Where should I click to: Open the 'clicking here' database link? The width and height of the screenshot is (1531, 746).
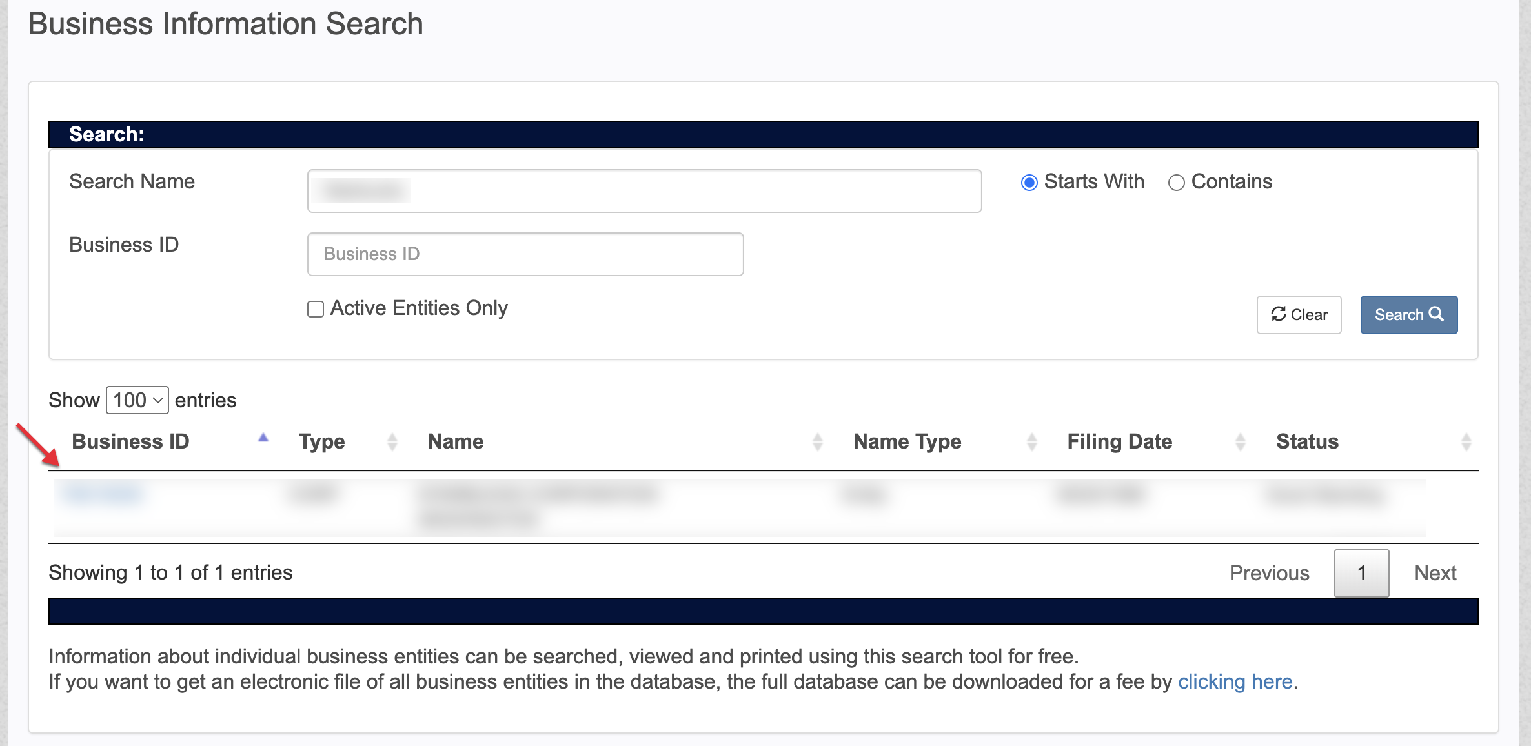pyautogui.click(x=1235, y=681)
